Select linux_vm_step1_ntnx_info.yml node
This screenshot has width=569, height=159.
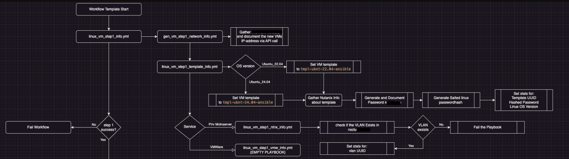coord(268,127)
